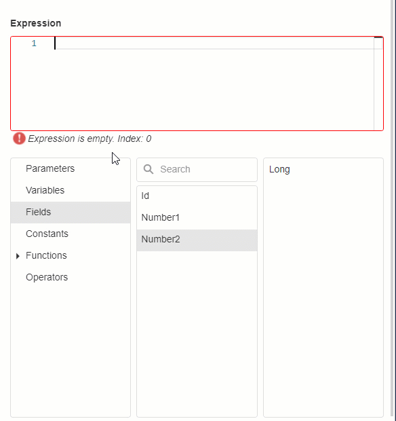396x421 pixels.
Task: Click line number 1 in editor gutter
Action: coord(34,43)
